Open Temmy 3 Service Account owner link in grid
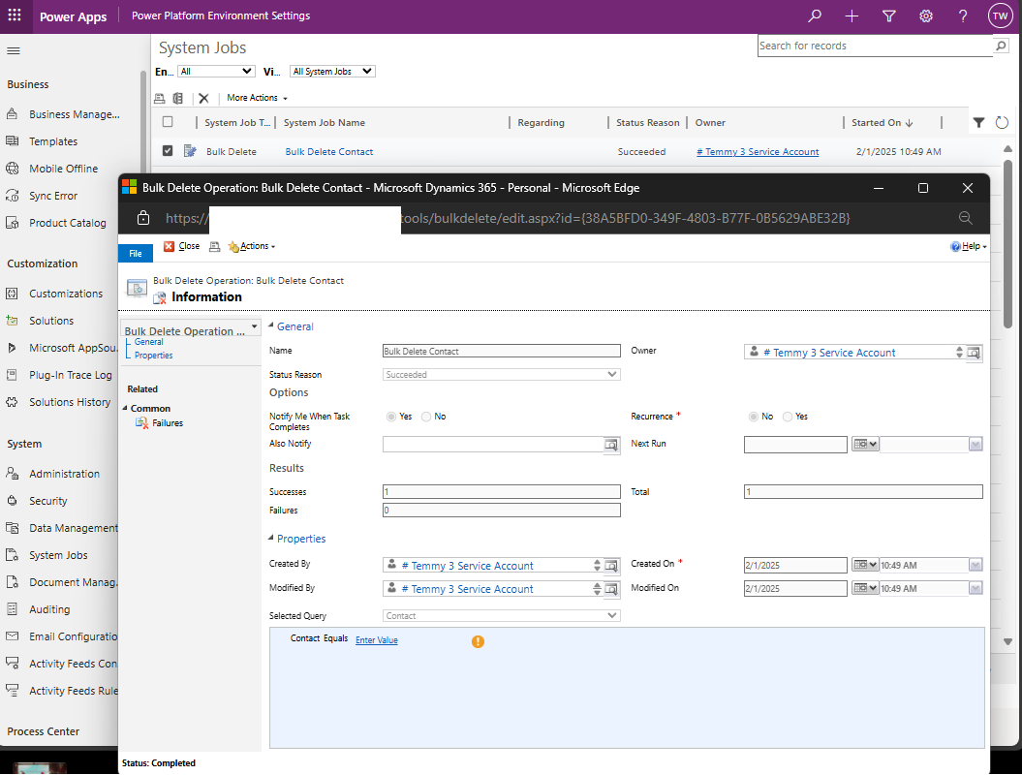Image resolution: width=1022 pixels, height=775 pixels. tap(758, 151)
